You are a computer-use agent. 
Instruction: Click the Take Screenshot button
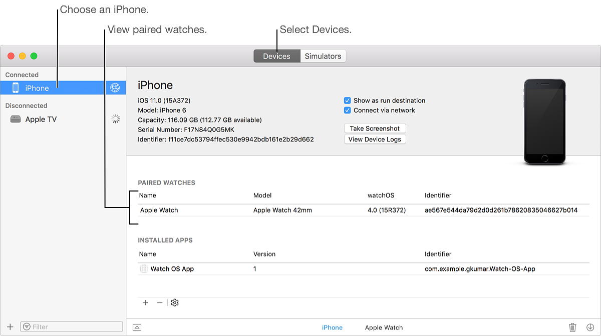point(375,128)
